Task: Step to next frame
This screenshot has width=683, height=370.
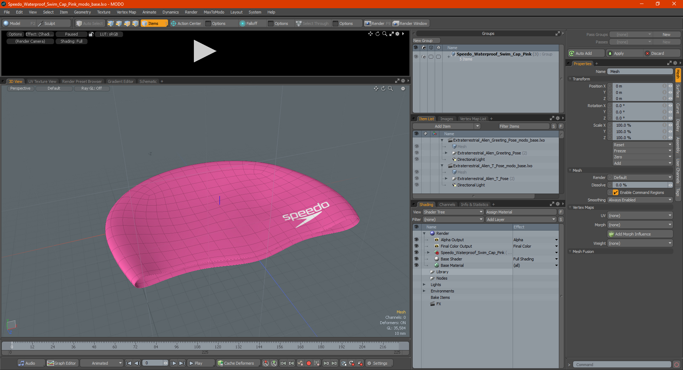Action: coord(173,363)
